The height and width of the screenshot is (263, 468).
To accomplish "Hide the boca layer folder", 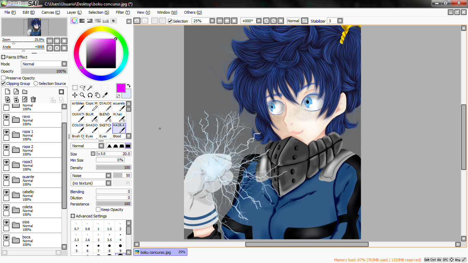I will pyautogui.click(x=6, y=237).
